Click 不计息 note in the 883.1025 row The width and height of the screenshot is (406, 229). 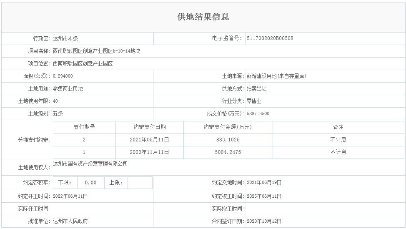(x=338, y=140)
